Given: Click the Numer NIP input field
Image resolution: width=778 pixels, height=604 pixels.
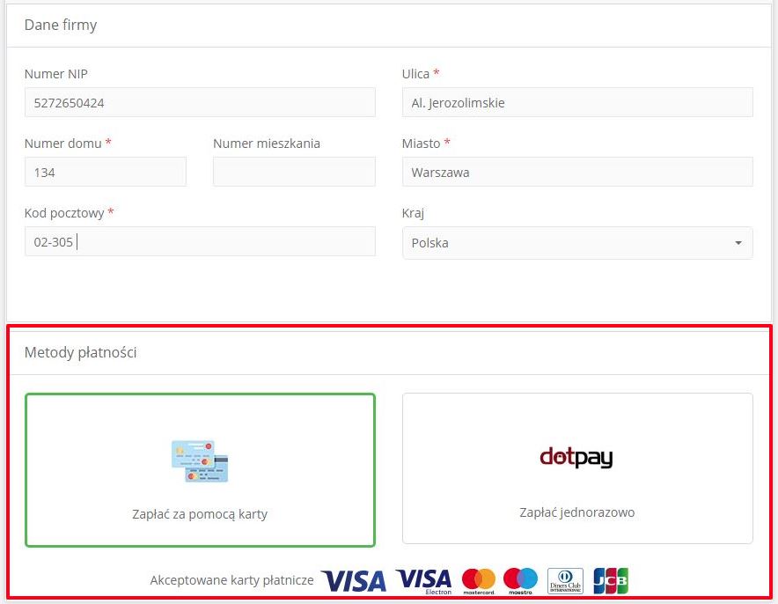Looking at the screenshot, I should pyautogui.click(x=200, y=103).
